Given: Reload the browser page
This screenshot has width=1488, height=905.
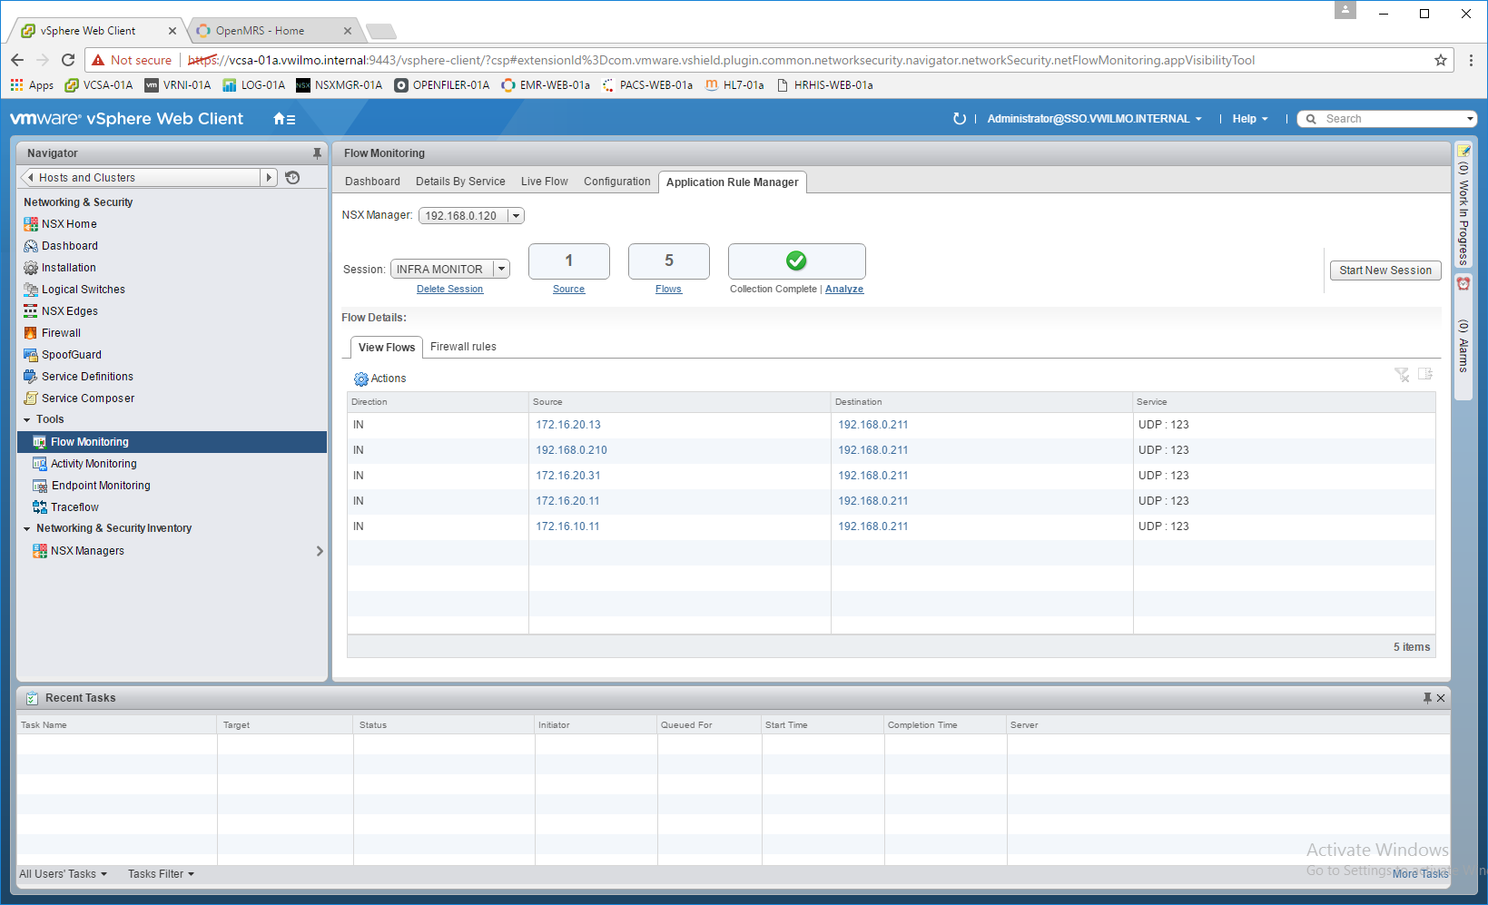Looking at the screenshot, I should [68, 60].
